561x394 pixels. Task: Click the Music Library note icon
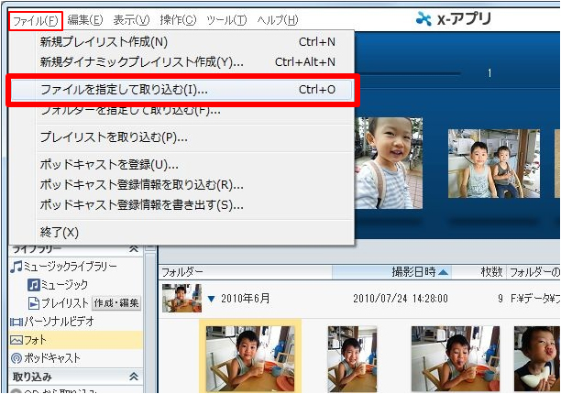(16, 267)
